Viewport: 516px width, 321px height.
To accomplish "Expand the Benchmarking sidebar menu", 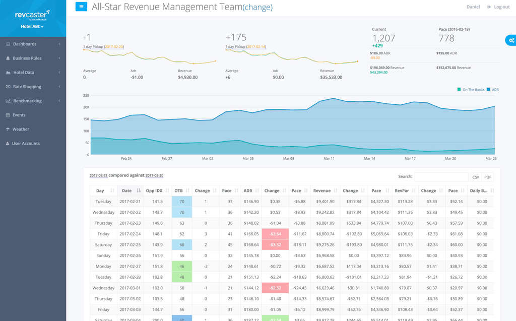I will [27, 101].
